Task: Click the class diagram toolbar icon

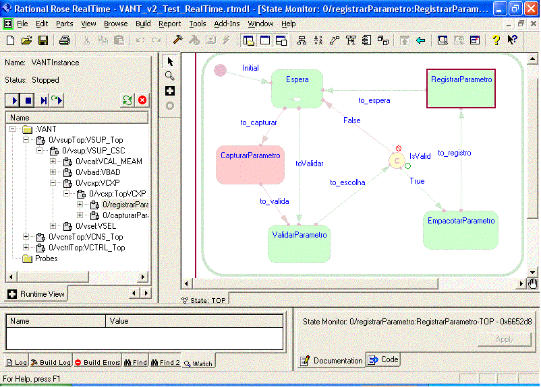Action: click(302, 40)
